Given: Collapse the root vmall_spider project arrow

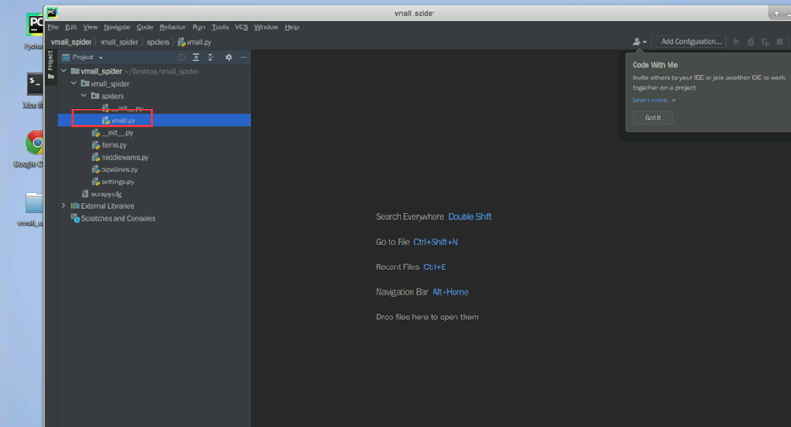Looking at the screenshot, I should [x=64, y=71].
